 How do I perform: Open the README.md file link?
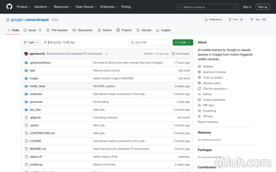(38, 149)
